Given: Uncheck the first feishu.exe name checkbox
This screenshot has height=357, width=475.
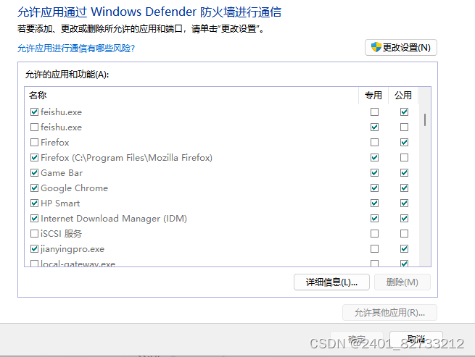Looking at the screenshot, I should click(x=35, y=112).
